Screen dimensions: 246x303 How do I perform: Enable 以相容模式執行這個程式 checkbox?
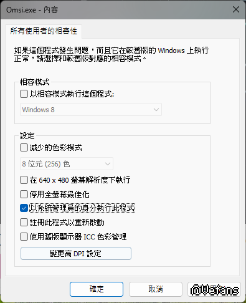24,94
